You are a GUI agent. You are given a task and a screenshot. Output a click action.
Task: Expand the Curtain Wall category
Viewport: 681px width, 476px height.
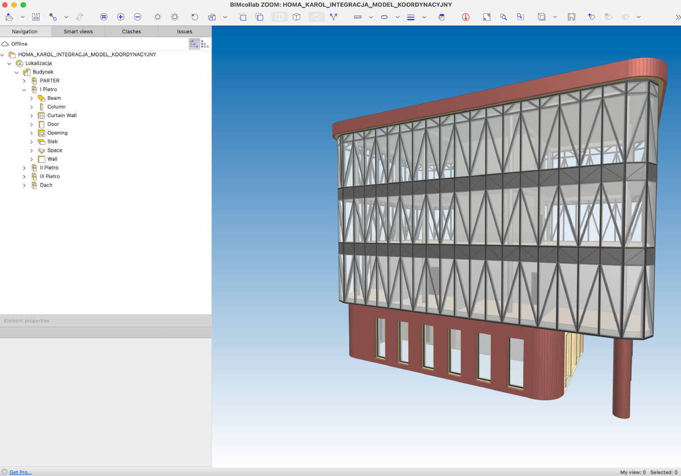(32, 116)
